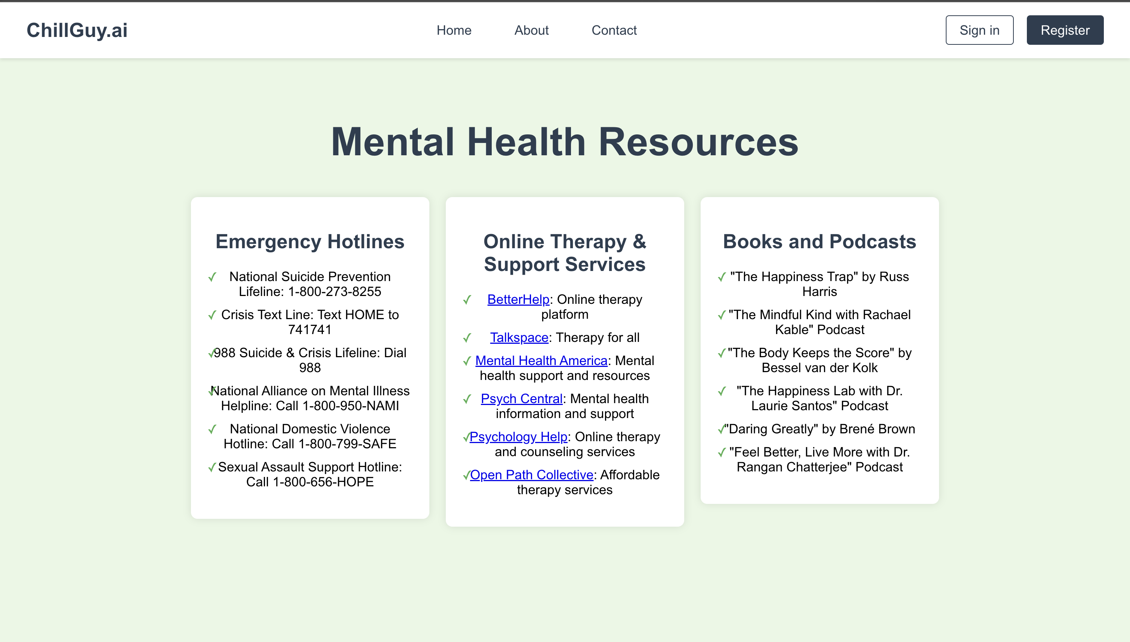Click checkmark beside "Feel Better, Live More"
Image resolution: width=1130 pixels, height=642 pixels.
722,452
